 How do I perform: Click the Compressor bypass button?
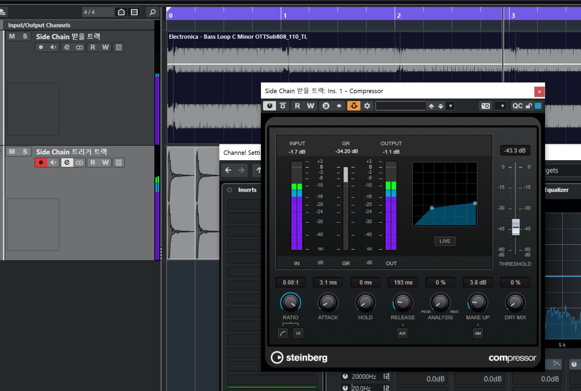[x=283, y=106]
